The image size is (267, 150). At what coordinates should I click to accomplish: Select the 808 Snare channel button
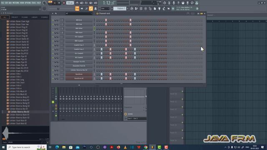tap(79, 32)
